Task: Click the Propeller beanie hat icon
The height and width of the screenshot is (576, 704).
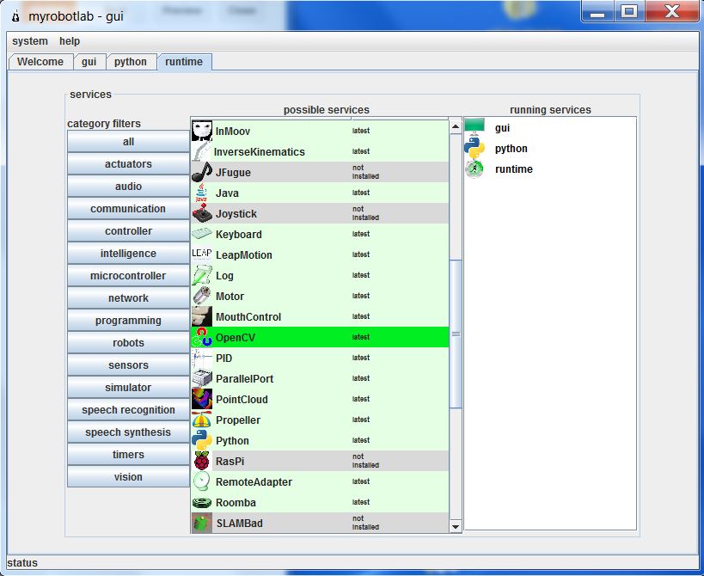Action: point(202,420)
